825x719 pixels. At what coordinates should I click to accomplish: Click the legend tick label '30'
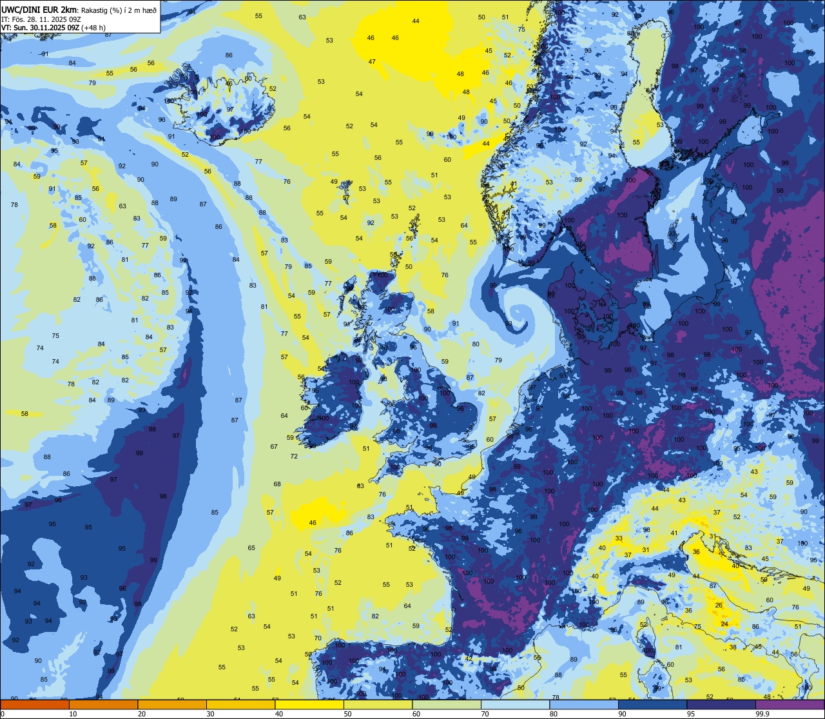210,714
